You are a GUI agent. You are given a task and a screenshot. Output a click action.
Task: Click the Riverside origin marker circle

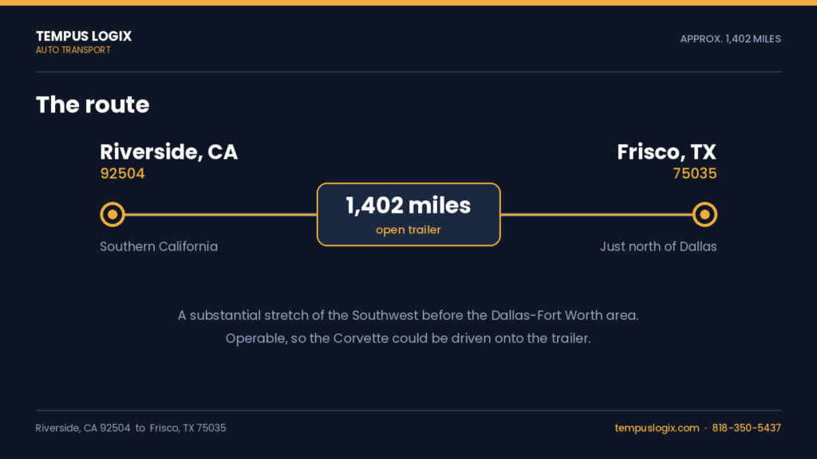(112, 214)
